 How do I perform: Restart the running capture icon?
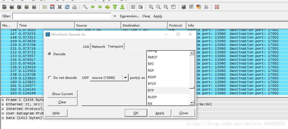point(34,7)
